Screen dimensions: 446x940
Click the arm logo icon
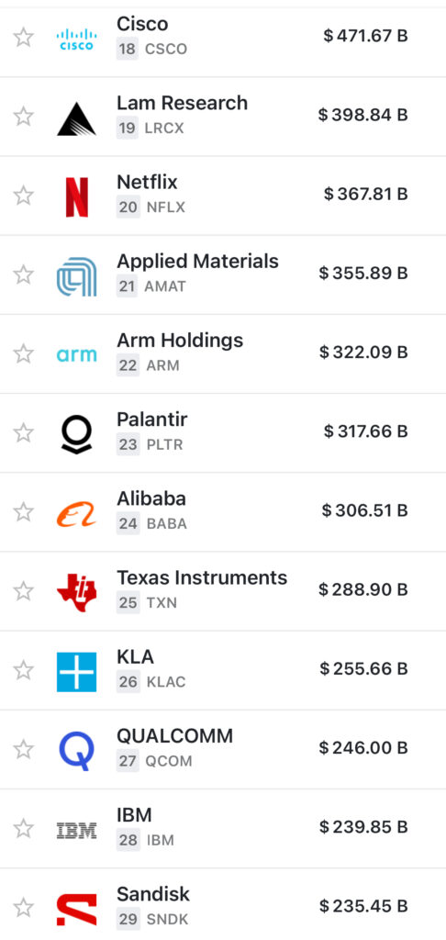(76, 355)
